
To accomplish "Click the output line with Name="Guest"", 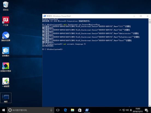I will point(87,41).
